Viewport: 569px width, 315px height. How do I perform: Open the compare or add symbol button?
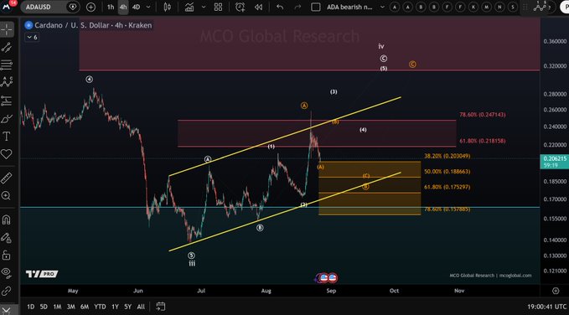click(91, 7)
